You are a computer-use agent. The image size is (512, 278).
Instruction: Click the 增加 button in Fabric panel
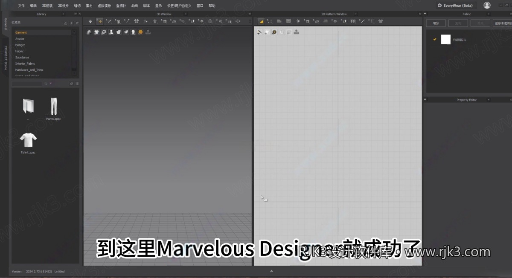pyautogui.click(x=436, y=23)
